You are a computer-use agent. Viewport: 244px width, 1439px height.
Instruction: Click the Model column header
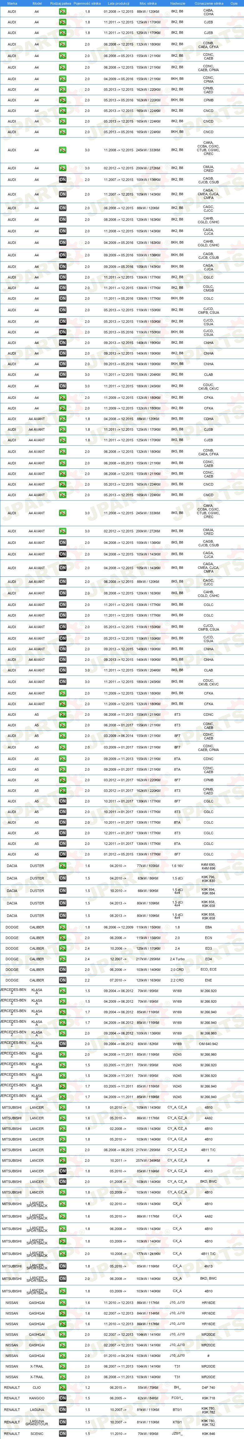(37, 3)
